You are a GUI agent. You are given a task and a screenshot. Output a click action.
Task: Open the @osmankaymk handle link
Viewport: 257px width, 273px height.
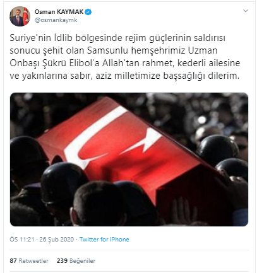(56, 20)
